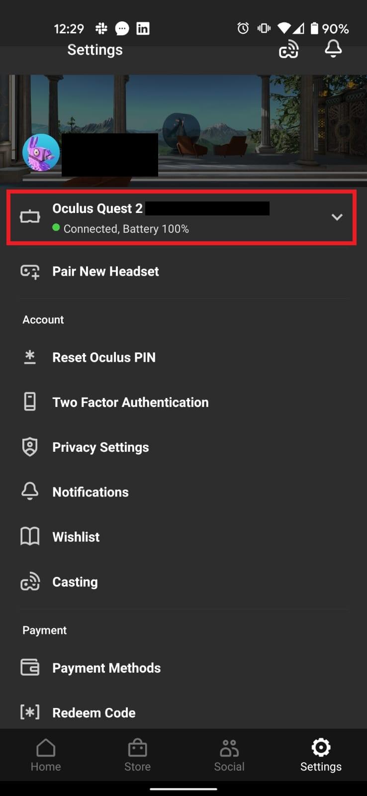Open Casting from the Account list

75,582
